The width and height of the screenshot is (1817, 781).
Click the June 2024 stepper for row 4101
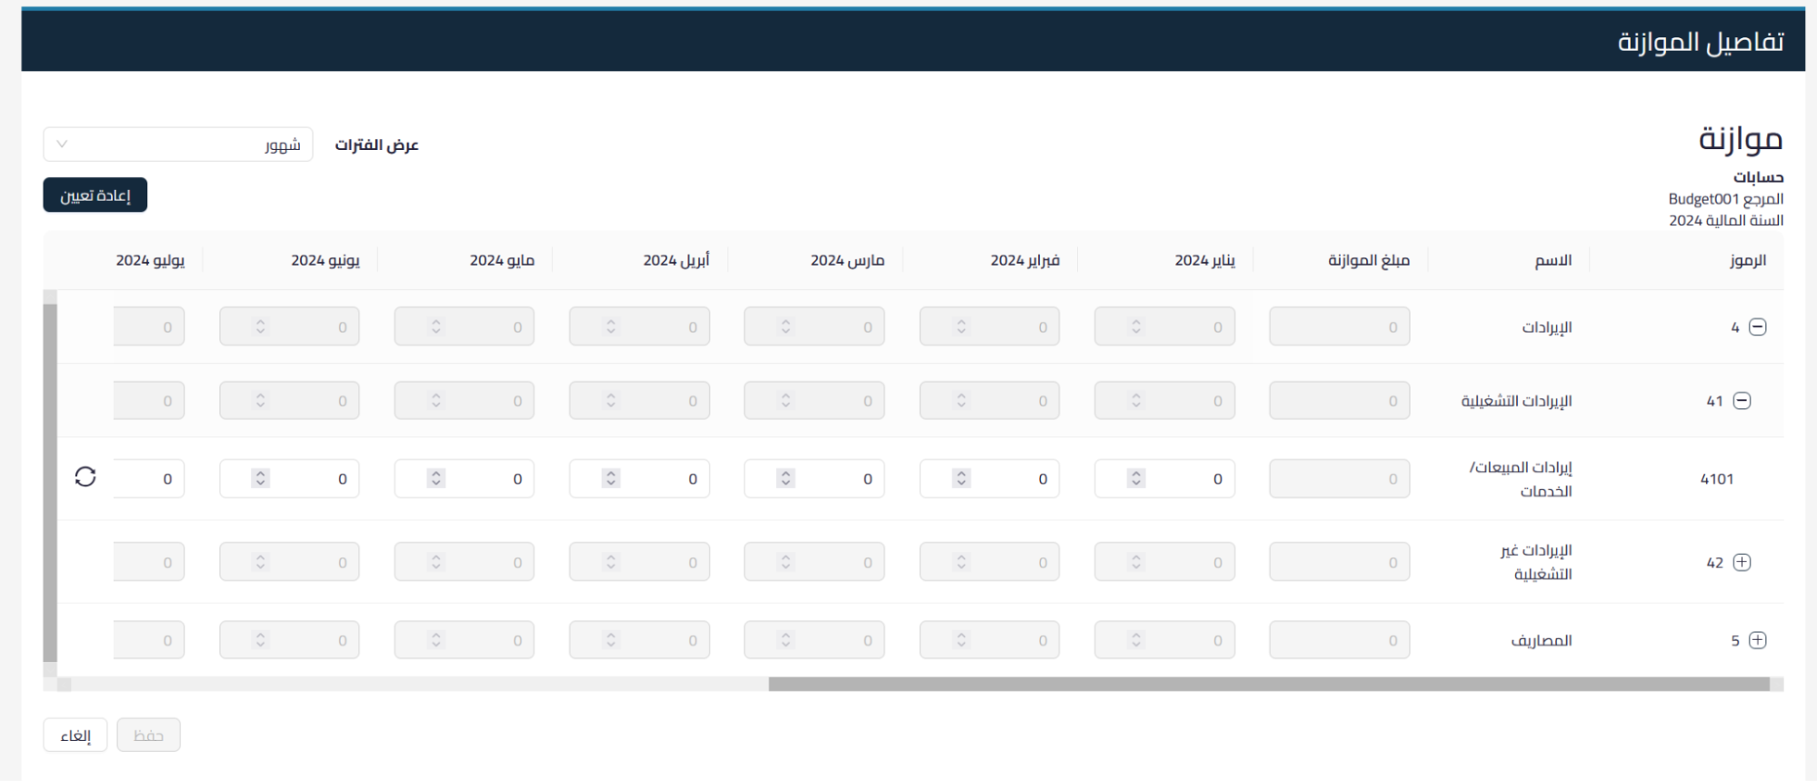coord(261,478)
